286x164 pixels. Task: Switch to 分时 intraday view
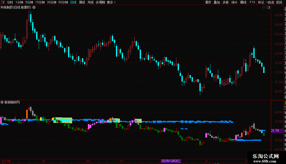coord(10,2)
